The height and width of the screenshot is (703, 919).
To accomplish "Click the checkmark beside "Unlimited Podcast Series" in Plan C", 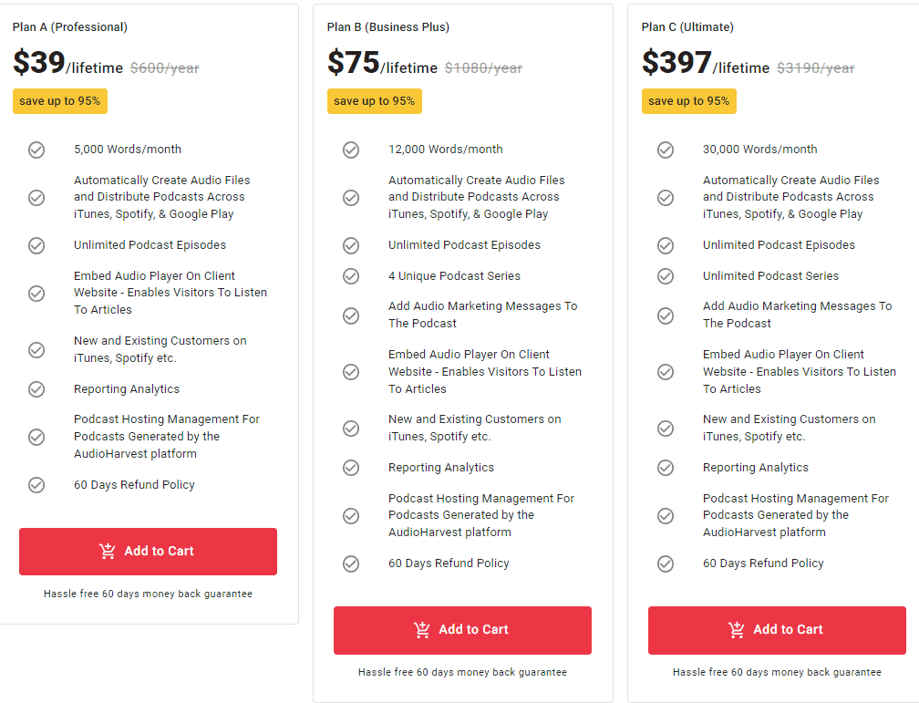I will point(666,275).
